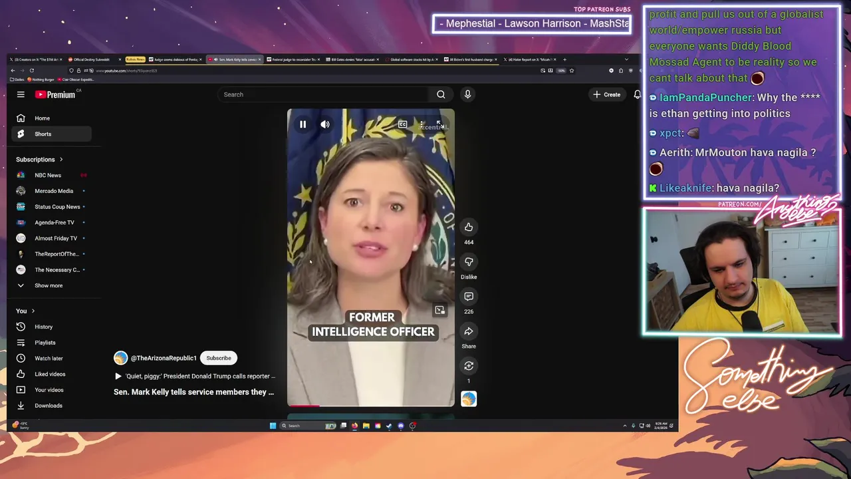Switch to the Global software stocks tab

pos(411,59)
